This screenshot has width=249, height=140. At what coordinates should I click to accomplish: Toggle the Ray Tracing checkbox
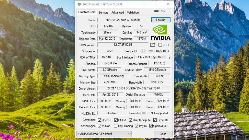pyautogui.click(x=116, y=126)
